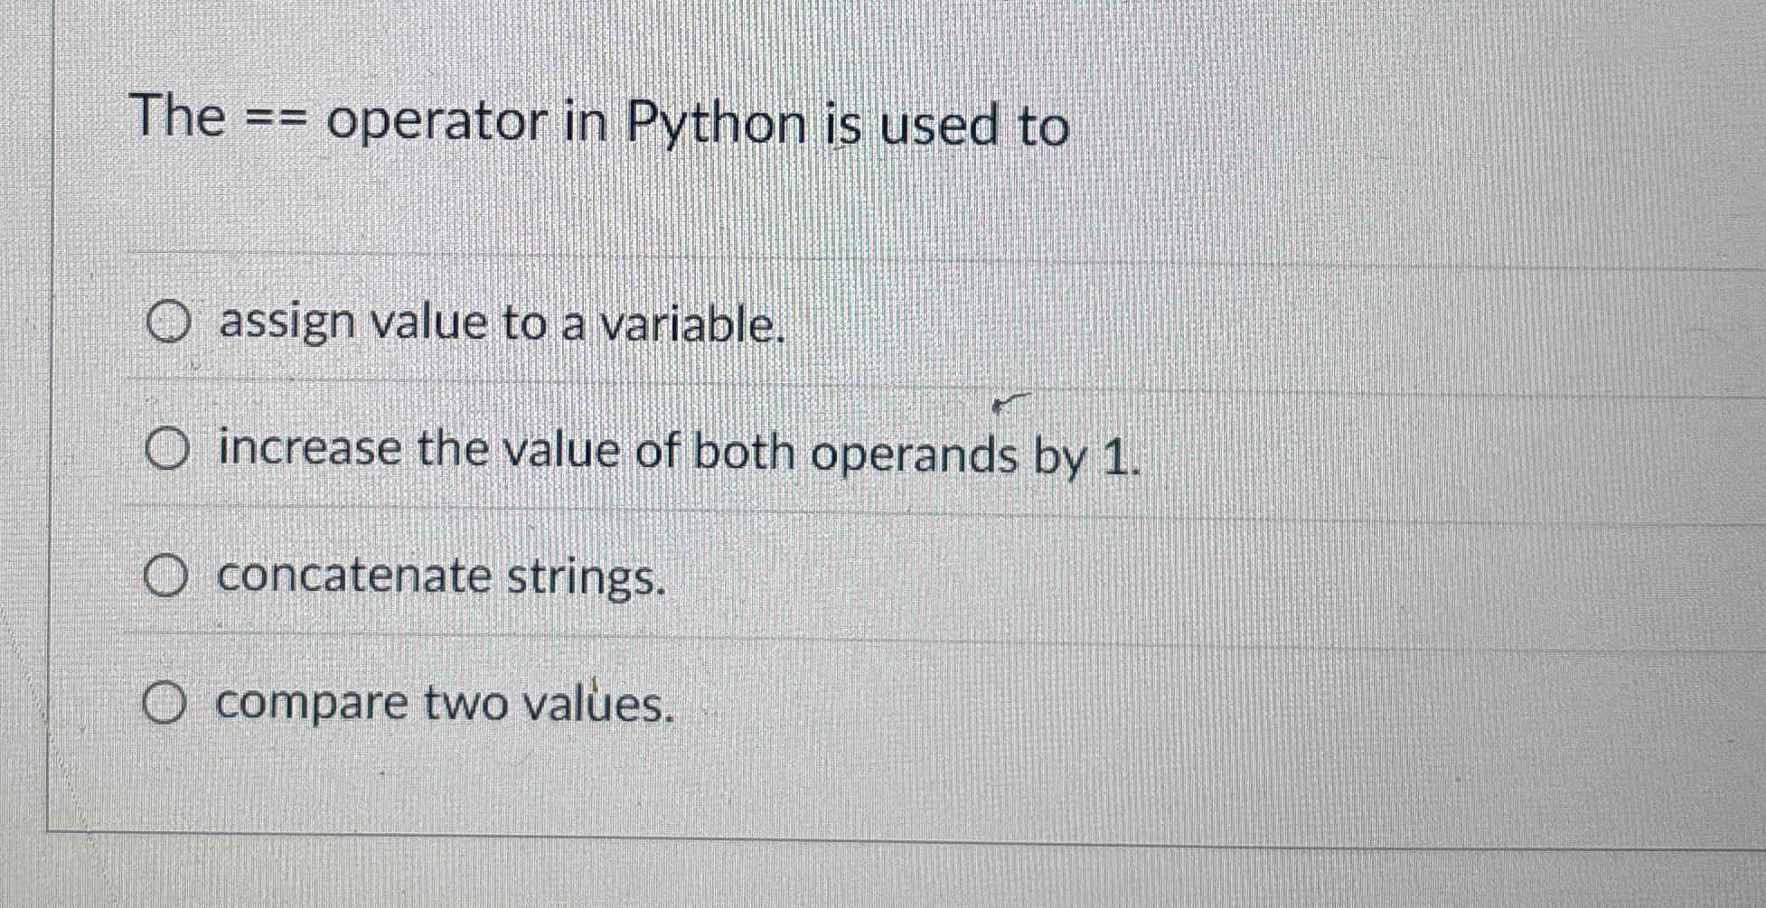The width and height of the screenshot is (1766, 908).
Task: Select the radio button for "increase the value of both operands by 1"
Action: 170,449
